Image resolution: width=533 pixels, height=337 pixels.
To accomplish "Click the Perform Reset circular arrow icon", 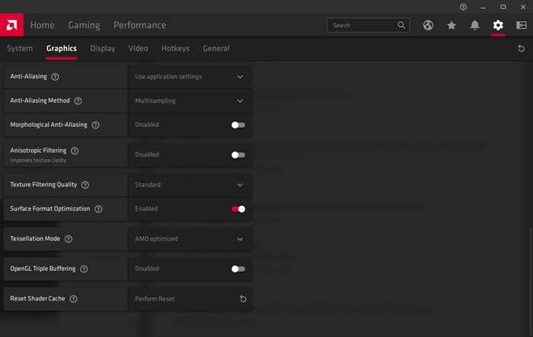I will click(x=243, y=299).
